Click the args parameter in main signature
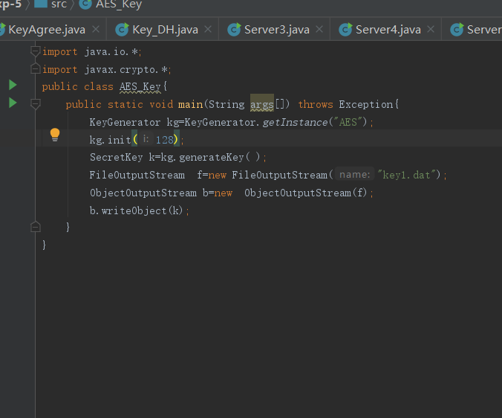502x418 pixels. pyautogui.click(x=262, y=104)
